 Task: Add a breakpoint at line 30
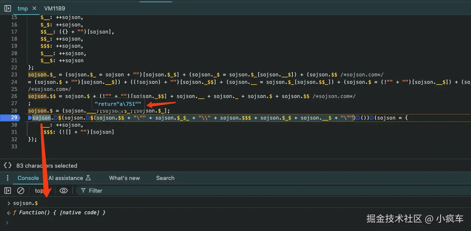coord(14,125)
